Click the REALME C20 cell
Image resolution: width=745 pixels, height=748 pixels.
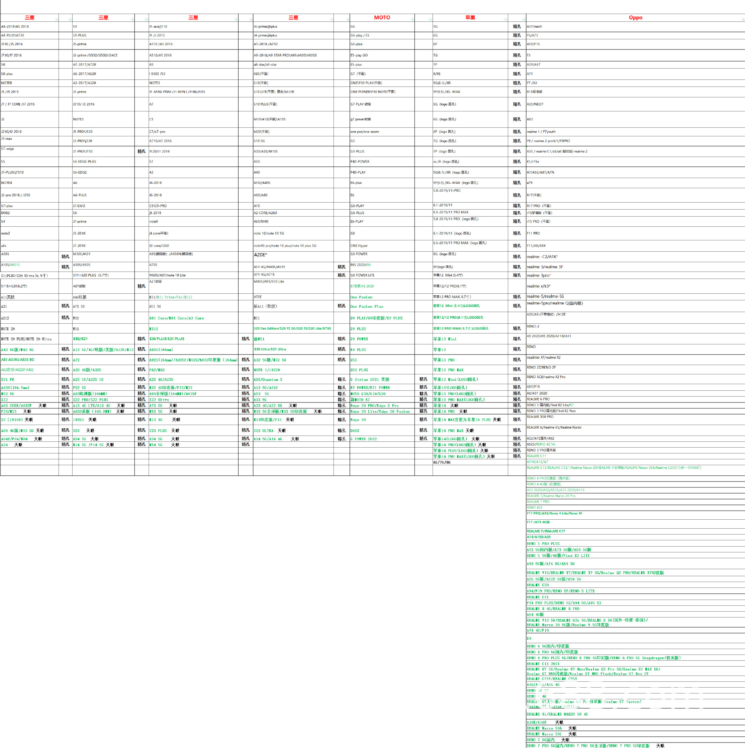click(x=635, y=585)
